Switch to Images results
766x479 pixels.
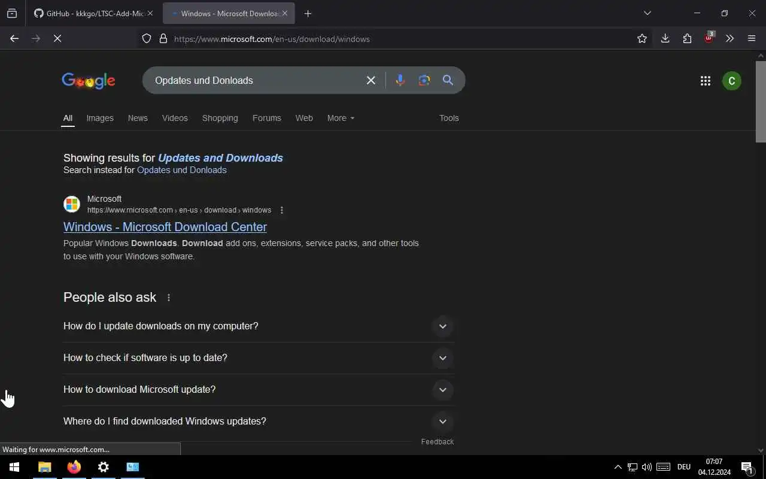tap(100, 118)
